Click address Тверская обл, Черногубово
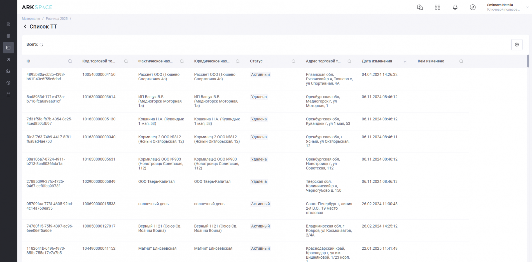The height and width of the screenshot is (262, 532). click(324, 186)
